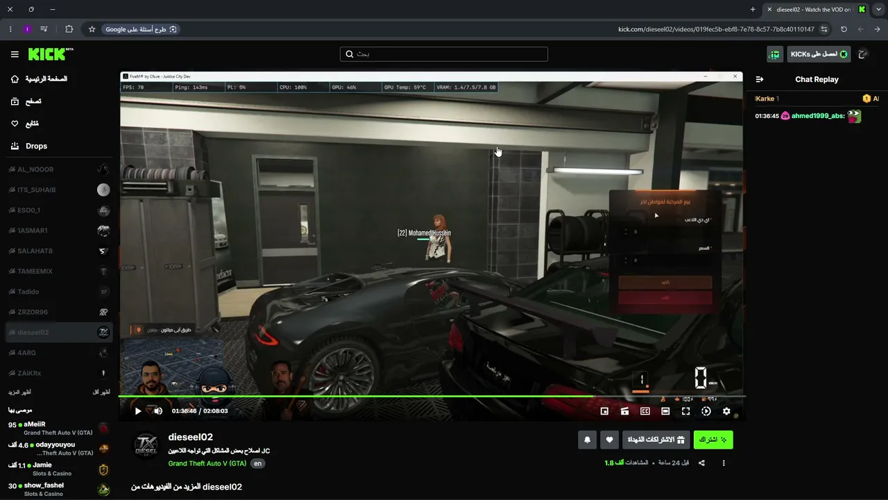Screen dimensions: 888x500
Task: Open the متابع following section
Action: [x=25, y=124]
